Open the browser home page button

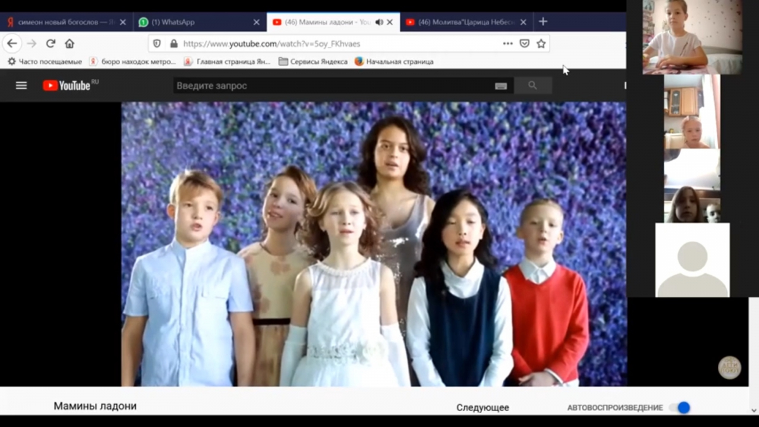click(x=70, y=44)
